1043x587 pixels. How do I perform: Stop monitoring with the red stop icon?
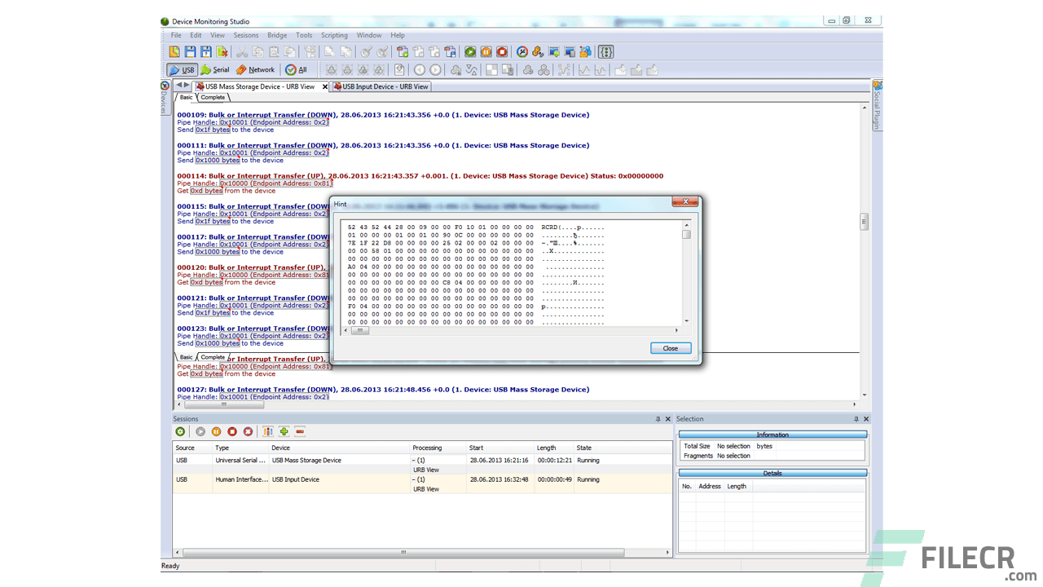(232, 431)
